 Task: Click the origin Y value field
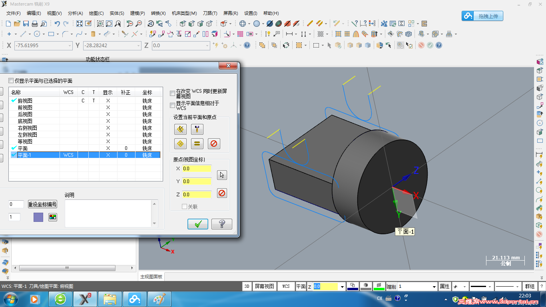pyautogui.click(x=197, y=181)
